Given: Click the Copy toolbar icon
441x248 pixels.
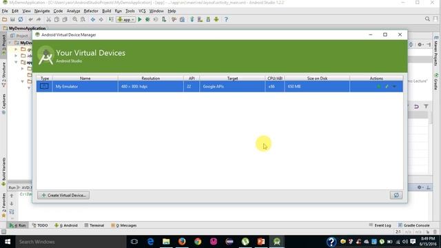Looking at the screenshot, I should tap(57, 19).
